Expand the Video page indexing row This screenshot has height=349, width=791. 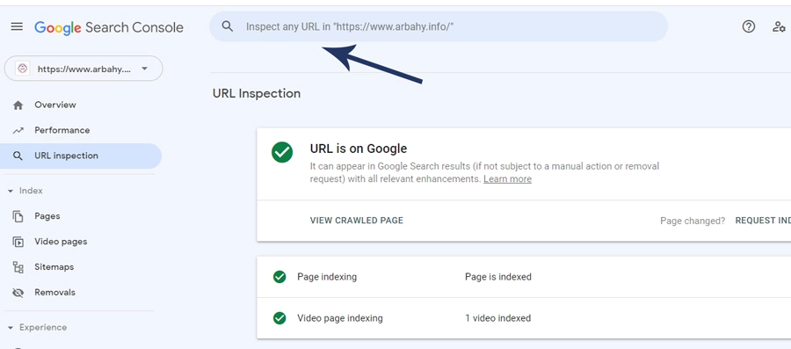(524, 318)
